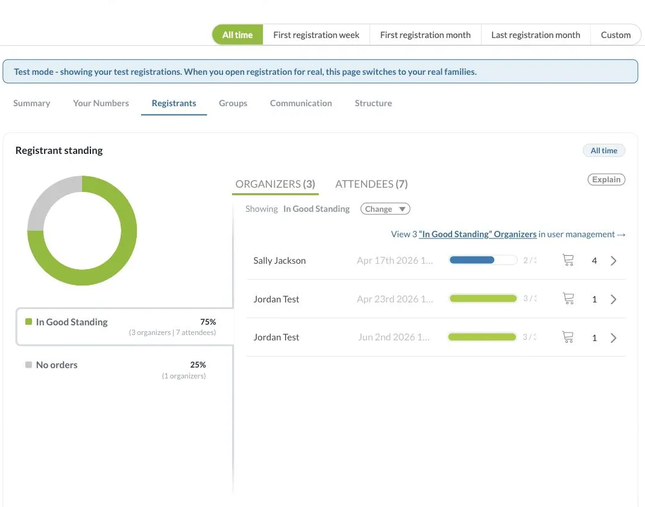The height and width of the screenshot is (507, 645).
Task: Click the green In Good Standing legend square
Action: pyautogui.click(x=28, y=322)
